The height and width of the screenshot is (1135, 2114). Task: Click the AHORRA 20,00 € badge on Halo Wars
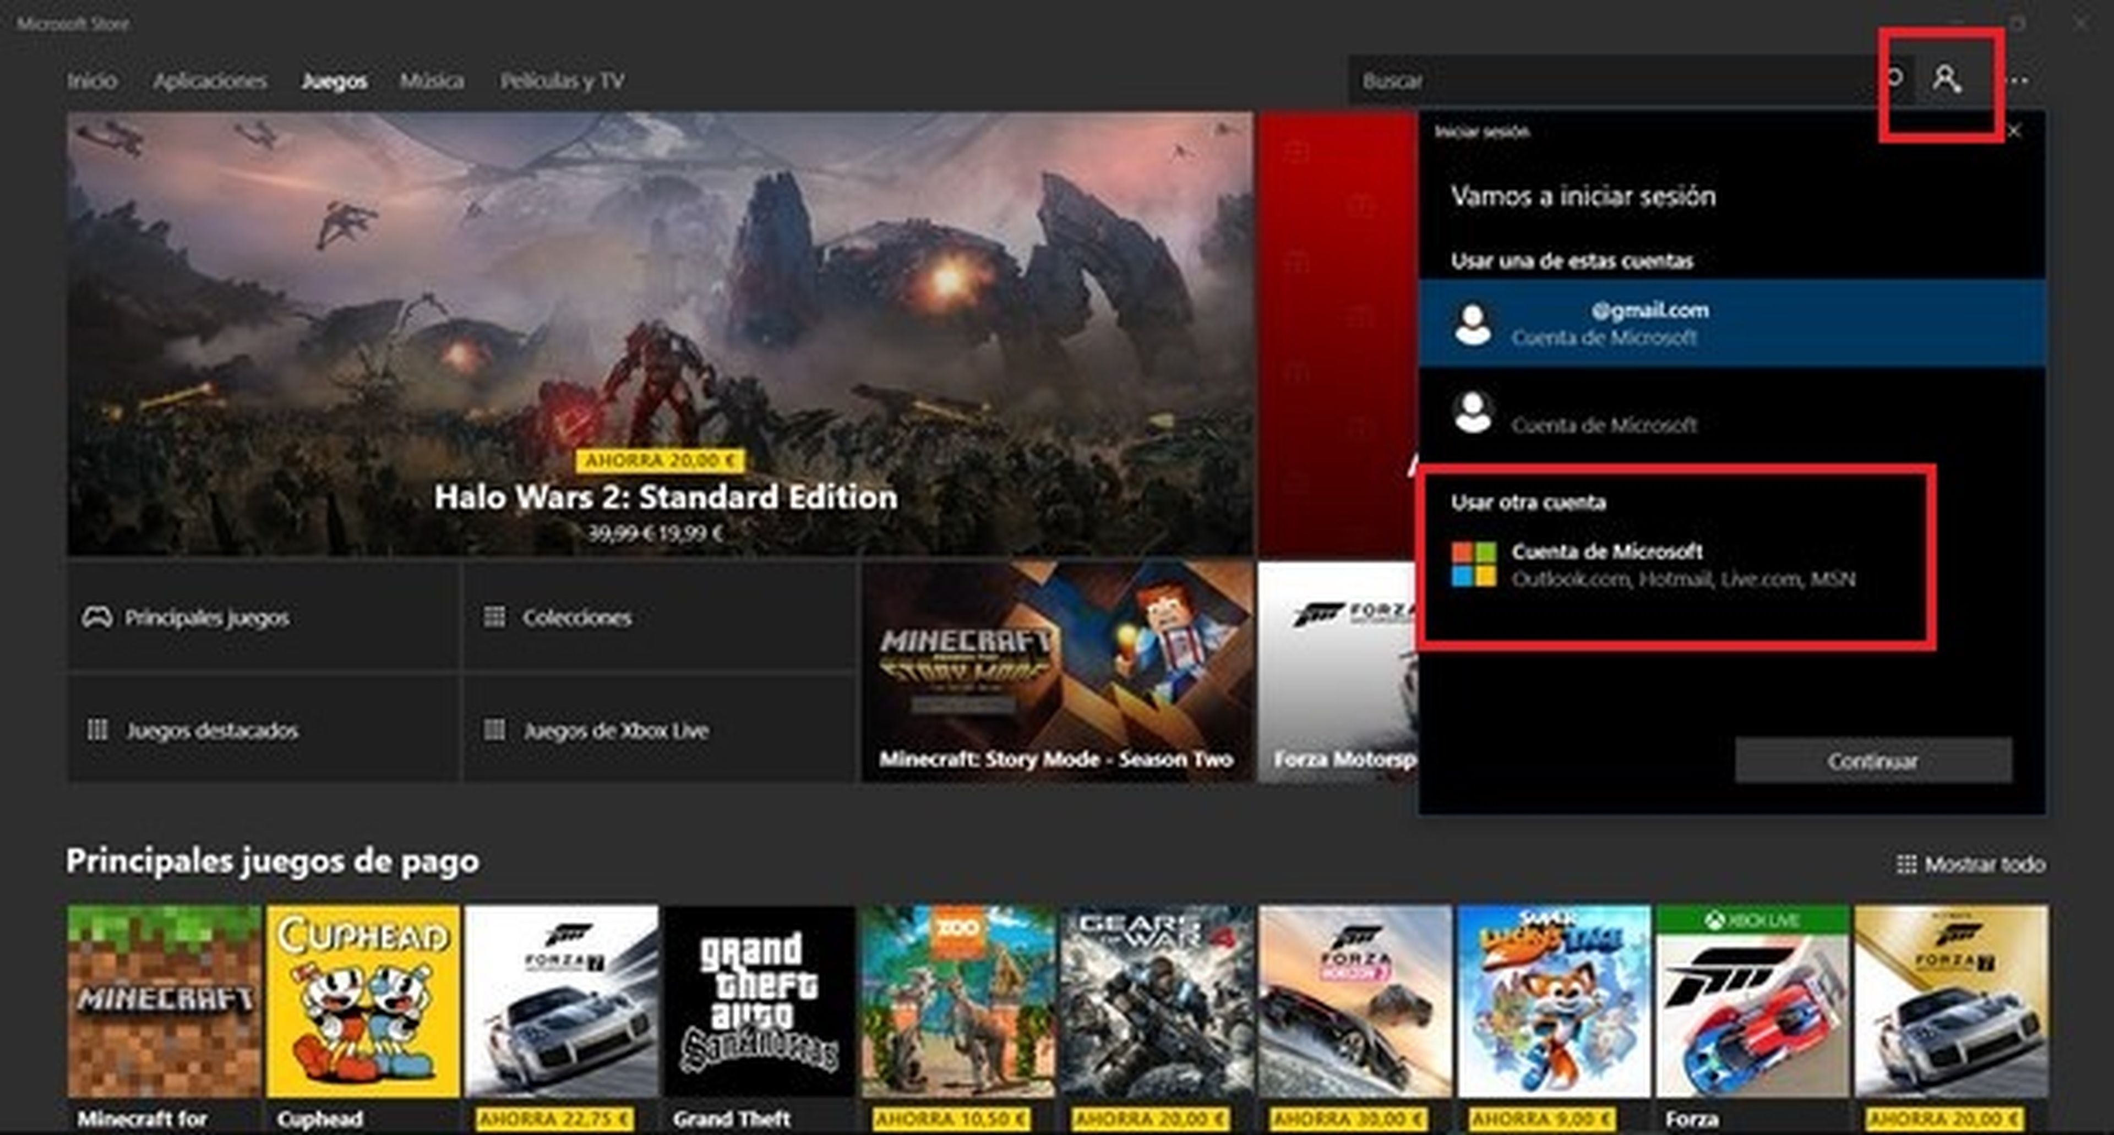[660, 460]
